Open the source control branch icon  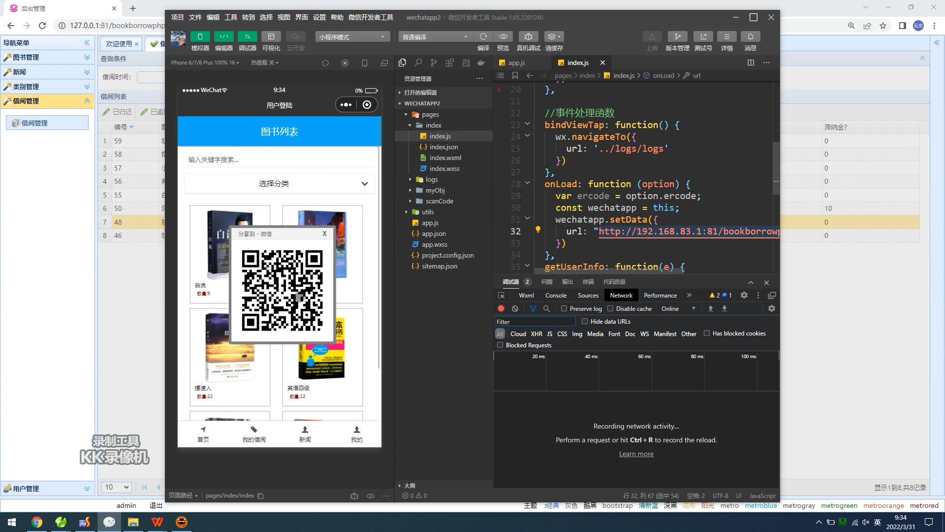[434, 63]
